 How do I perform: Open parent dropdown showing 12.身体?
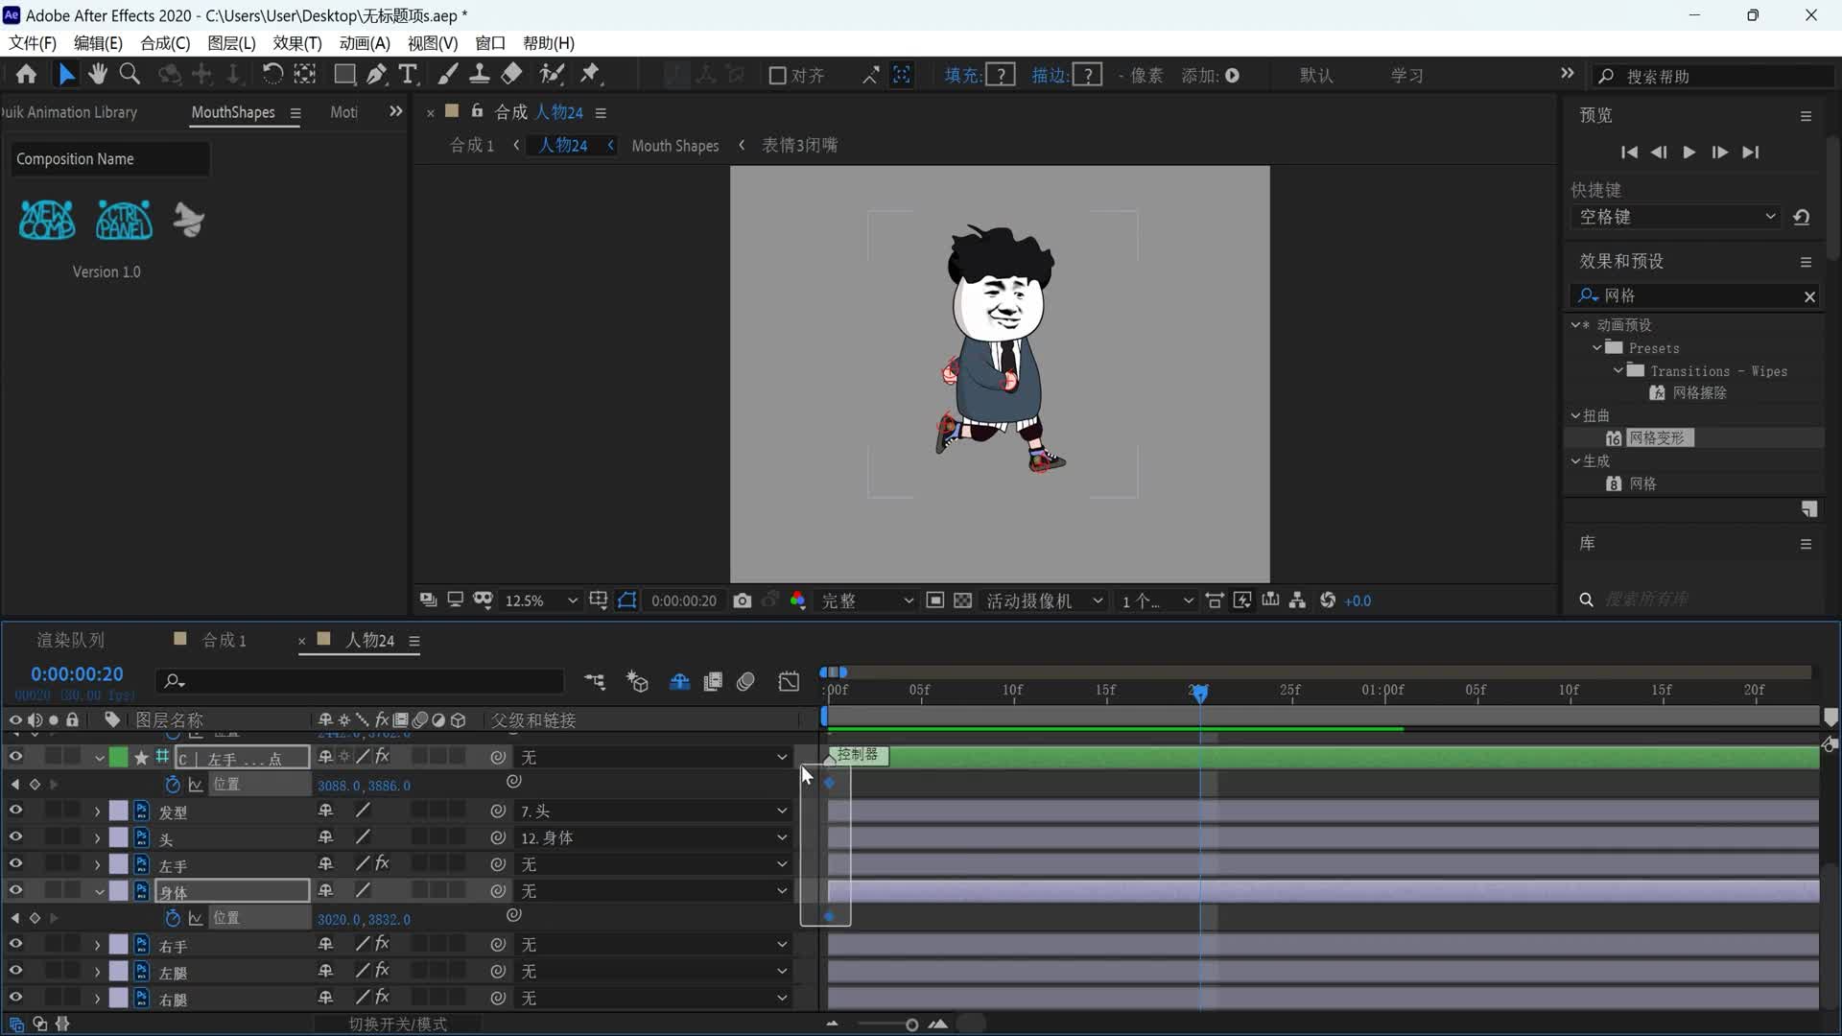(x=652, y=837)
